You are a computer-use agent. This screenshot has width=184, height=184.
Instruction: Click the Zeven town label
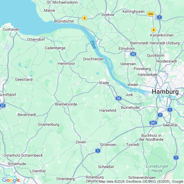81,142
